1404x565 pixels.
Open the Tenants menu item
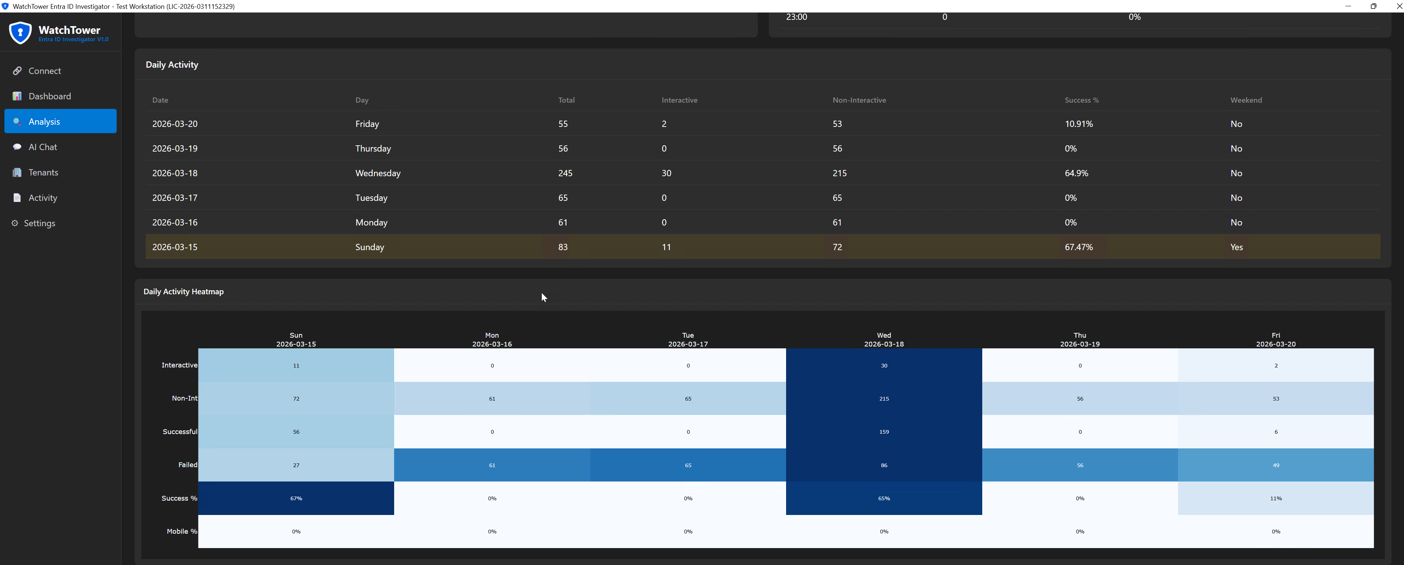pyautogui.click(x=43, y=173)
